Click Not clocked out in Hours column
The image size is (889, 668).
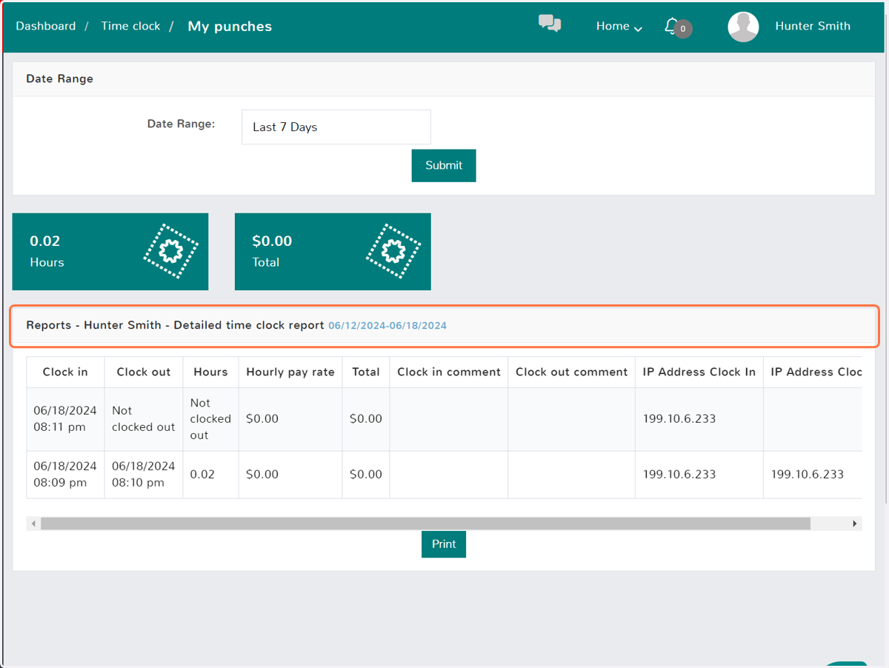(x=210, y=419)
